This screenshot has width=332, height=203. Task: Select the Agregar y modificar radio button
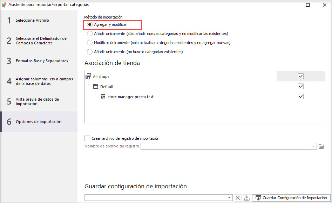click(90, 24)
